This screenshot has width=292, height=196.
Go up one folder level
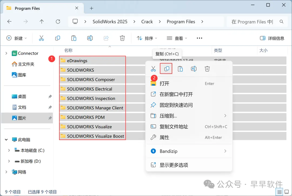(x=42, y=22)
